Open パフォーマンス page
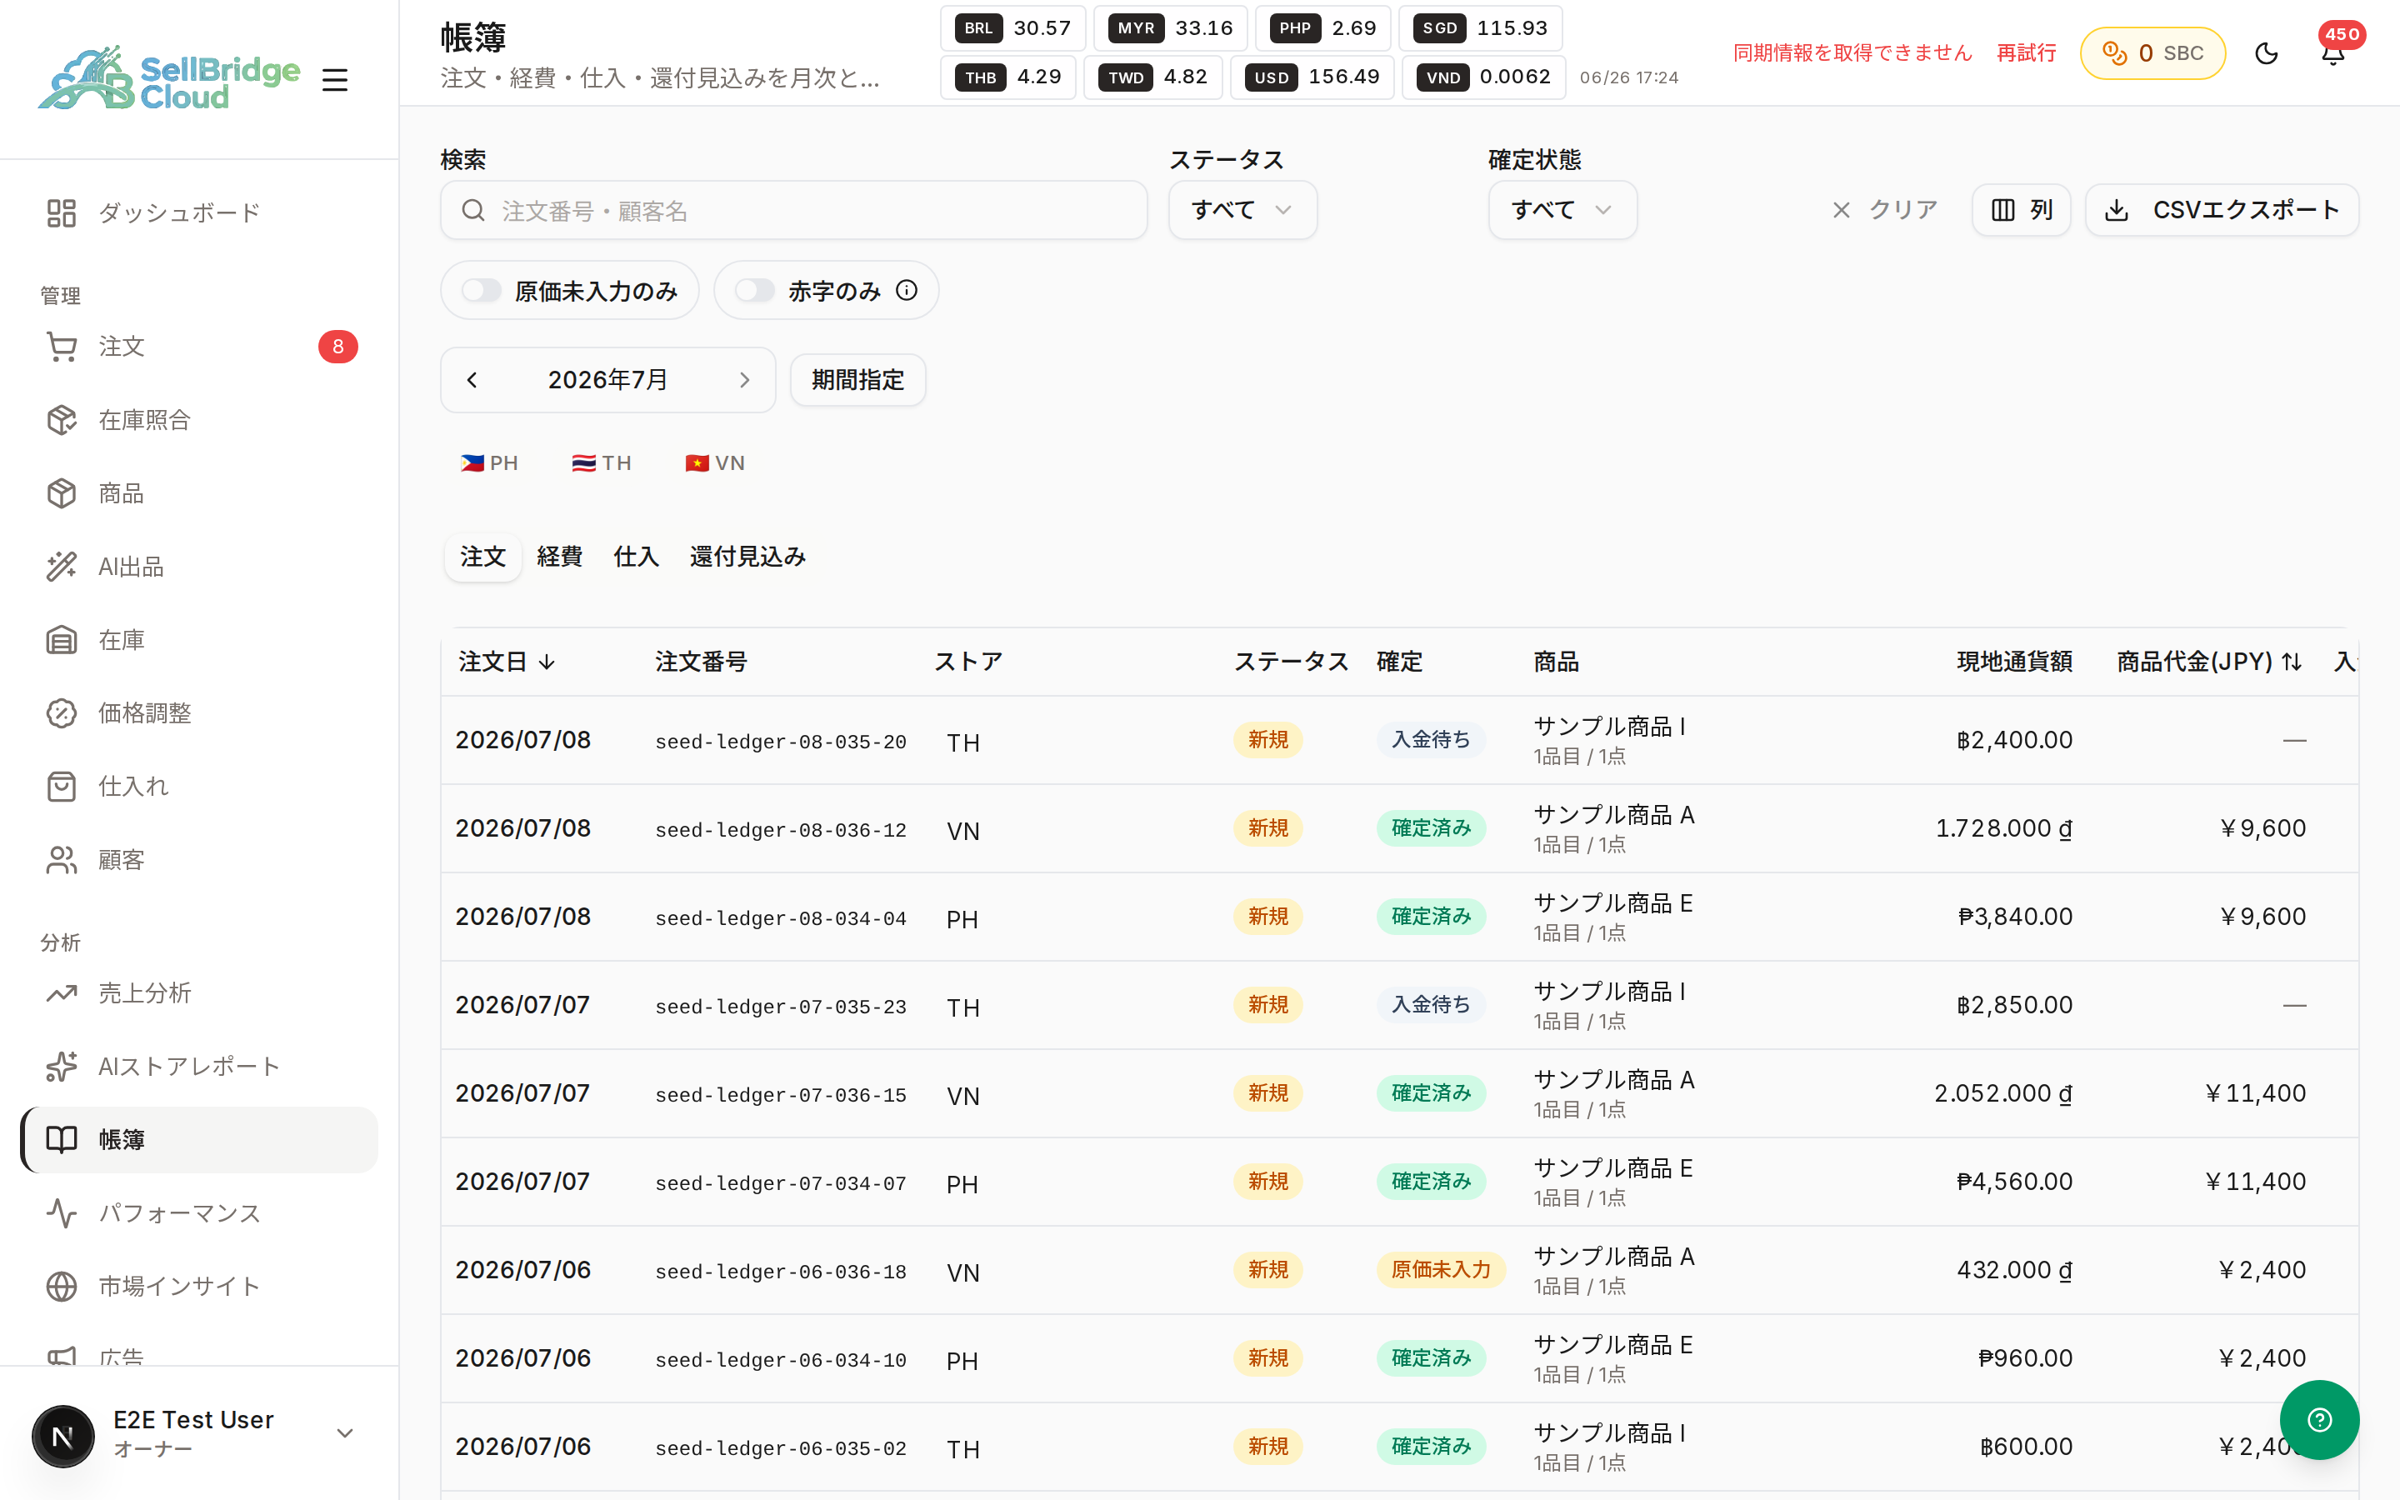 point(198,1212)
